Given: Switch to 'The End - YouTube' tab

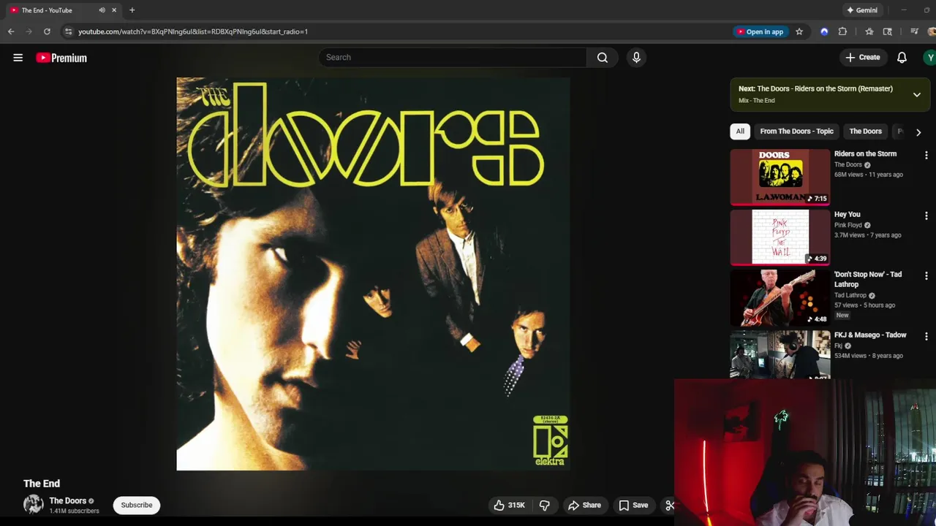Looking at the screenshot, I should (x=62, y=10).
